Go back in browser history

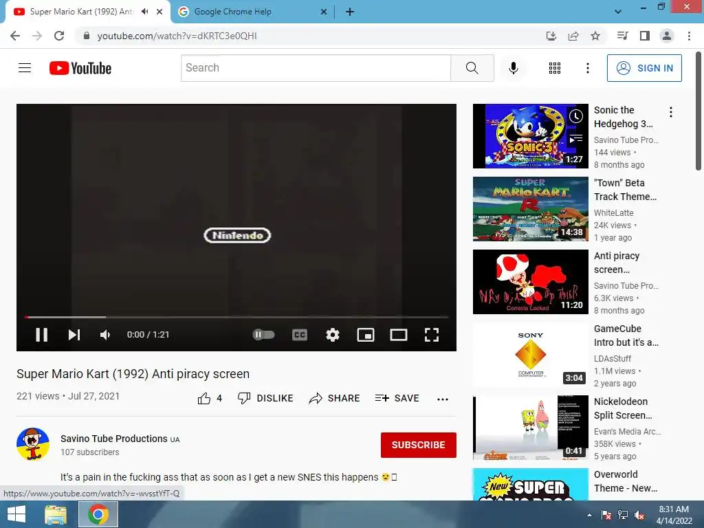15,36
